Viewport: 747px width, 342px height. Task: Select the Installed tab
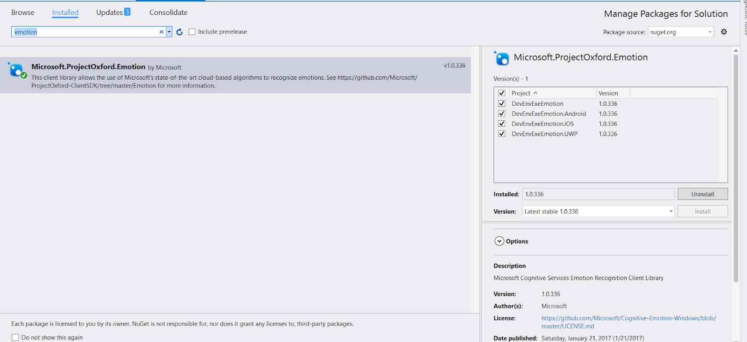coord(65,13)
